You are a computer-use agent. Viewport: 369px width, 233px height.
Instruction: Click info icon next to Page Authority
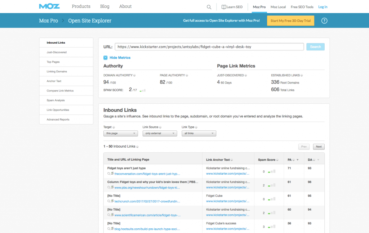[x=187, y=76]
